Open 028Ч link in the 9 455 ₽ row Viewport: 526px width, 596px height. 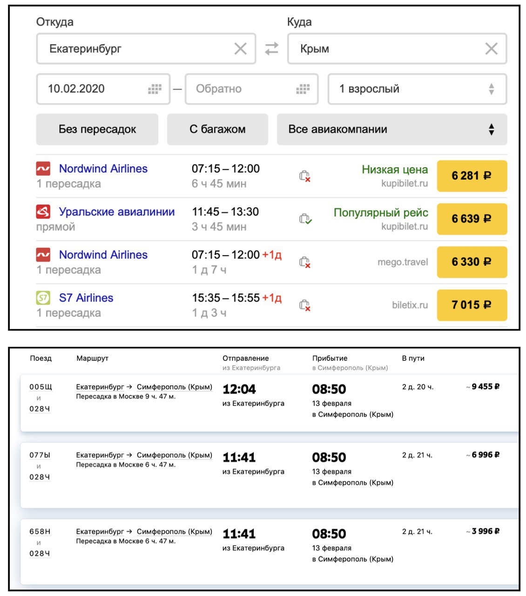coord(40,409)
